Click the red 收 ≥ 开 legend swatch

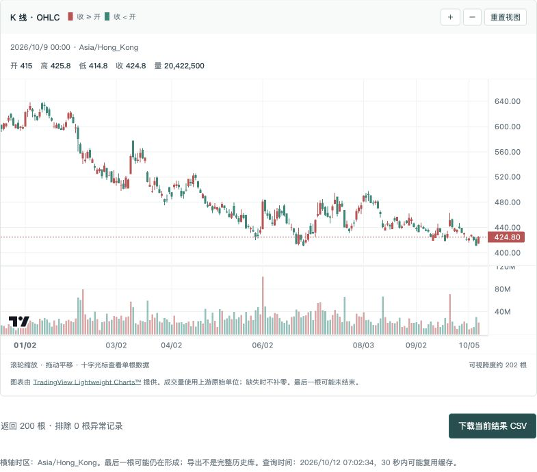coord(70,16)
